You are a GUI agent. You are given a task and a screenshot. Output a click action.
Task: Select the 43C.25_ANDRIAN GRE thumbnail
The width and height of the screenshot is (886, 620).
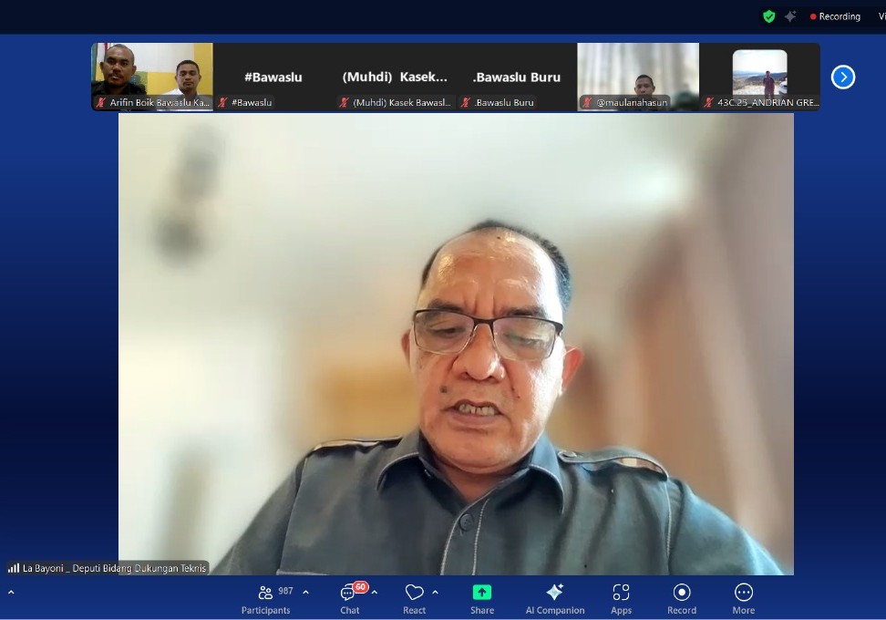(760, 77)
